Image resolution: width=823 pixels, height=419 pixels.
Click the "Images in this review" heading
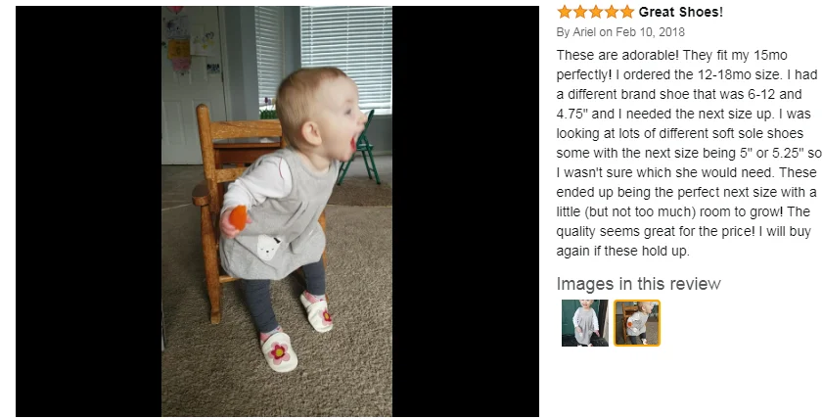click(x=639, y=284)
